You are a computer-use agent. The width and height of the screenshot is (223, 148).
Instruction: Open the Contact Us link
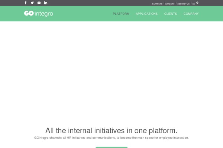point(183,4)
